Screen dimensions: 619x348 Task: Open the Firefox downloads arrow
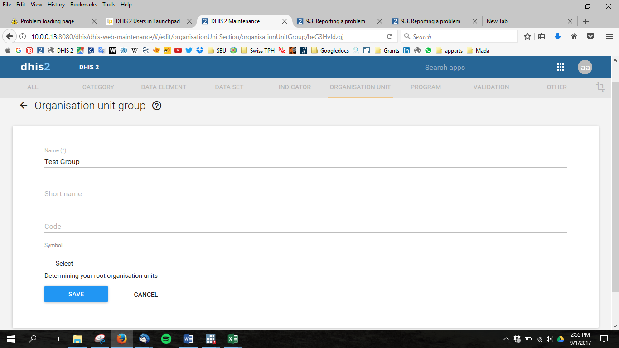click(x=558, y=37)
